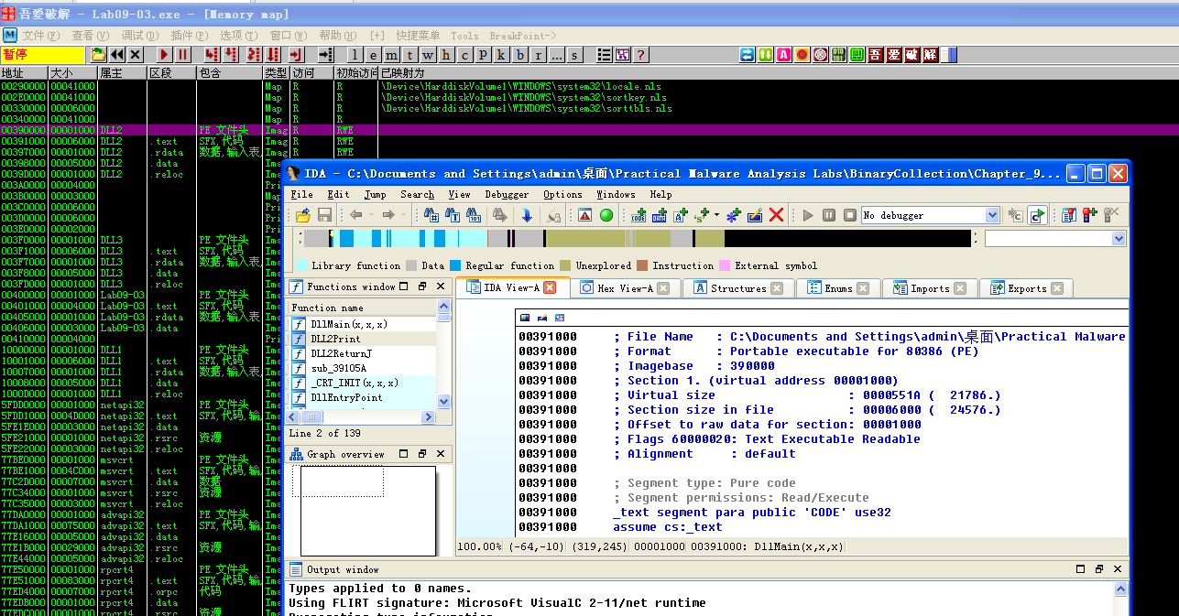Open the small arrow dropdown next to IDA forward button
This screenshot has height=616, width=1179.
[403, 215]
